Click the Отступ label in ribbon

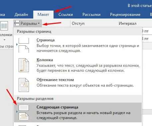tap(78, 23)
